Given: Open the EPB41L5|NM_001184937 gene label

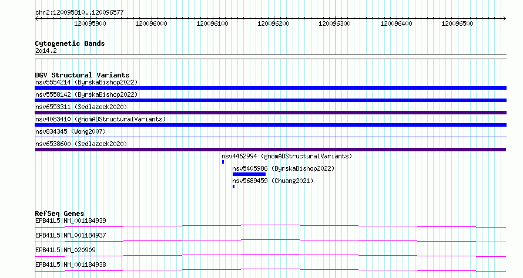Looking at the screenshot, I should pos(71,235).
